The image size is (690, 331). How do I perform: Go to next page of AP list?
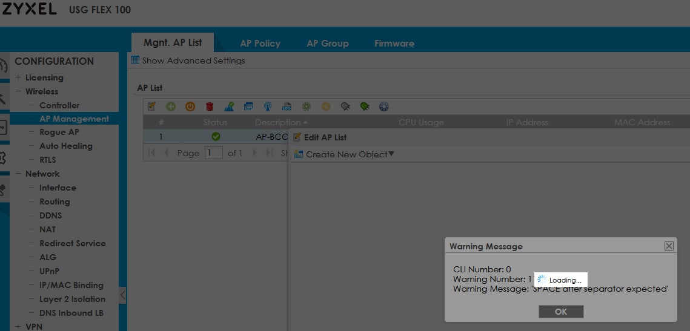[255, 153]
